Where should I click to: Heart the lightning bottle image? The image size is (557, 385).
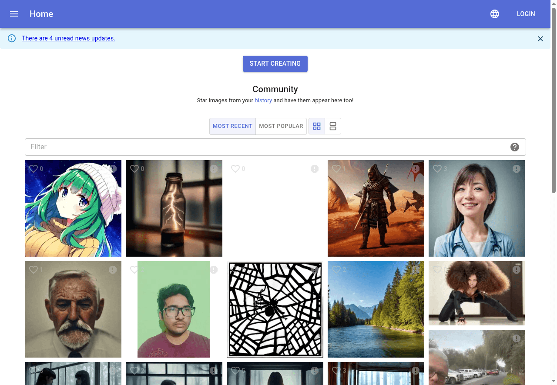134,169
